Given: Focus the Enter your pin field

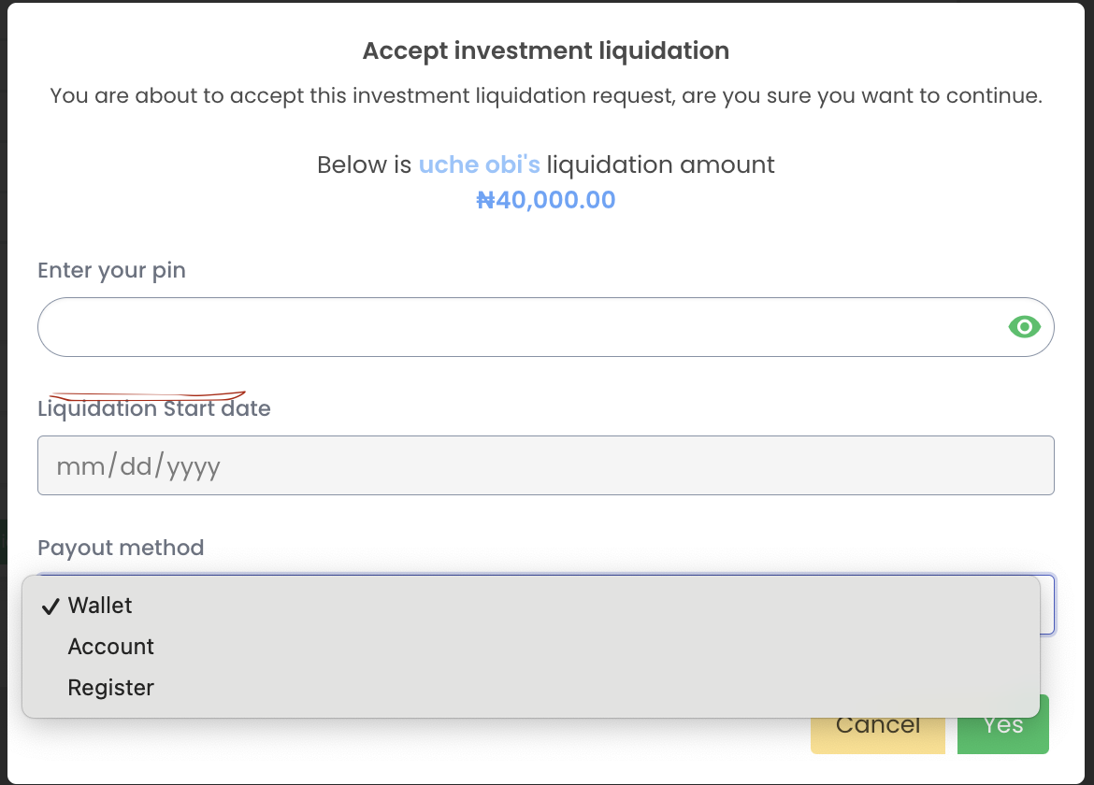Looking at the screenshot, I should [514, 327].
